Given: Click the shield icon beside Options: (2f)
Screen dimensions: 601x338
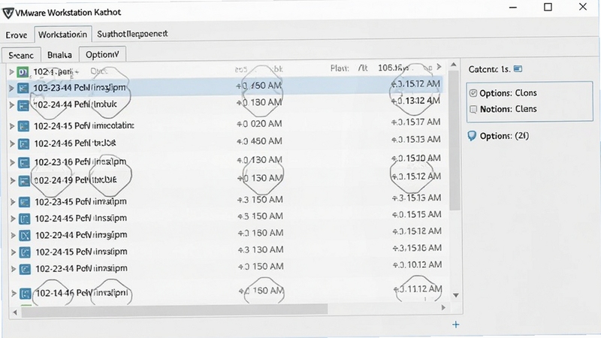Looking at the screenshot, I should point(473,136).
